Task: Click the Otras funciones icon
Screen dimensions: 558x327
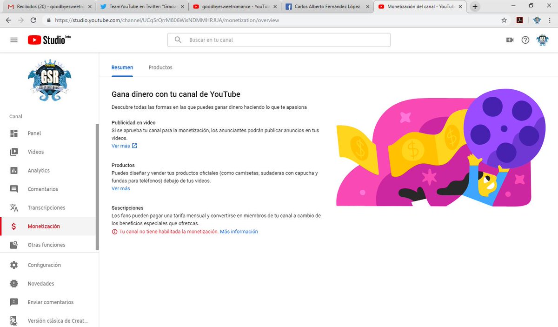Action: (x=14, y=245)
